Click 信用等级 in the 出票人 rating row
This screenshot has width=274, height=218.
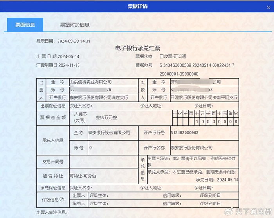[172, 195]
